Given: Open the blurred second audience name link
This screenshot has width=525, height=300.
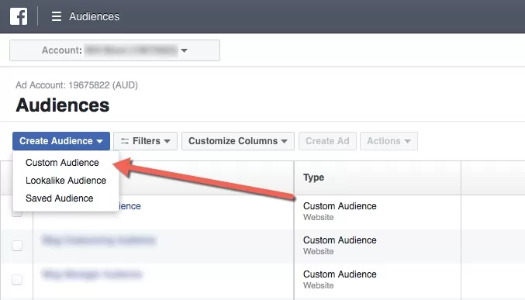Looking at the screenshot, I should (x=98, y=240).
